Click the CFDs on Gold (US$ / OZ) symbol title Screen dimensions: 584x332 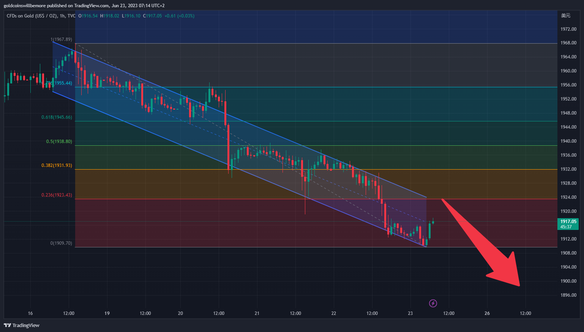point(32,16)
